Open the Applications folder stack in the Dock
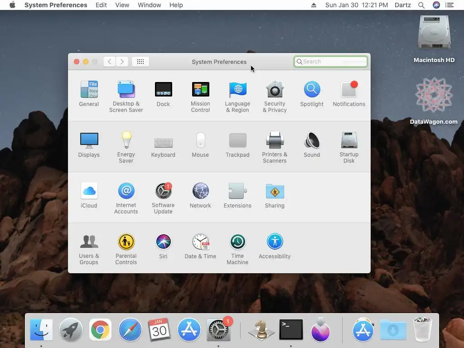This screenshot has height=348, width=464. pos(363,329)
